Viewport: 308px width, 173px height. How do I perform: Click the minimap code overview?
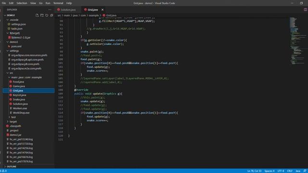[x=297, y=41]
